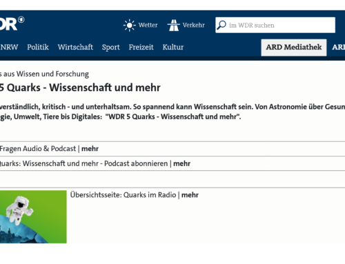This screenshot has height=264, width=345.
Task: Click 'Fragen Audio & Podcast' text
Action: point(38,149)
